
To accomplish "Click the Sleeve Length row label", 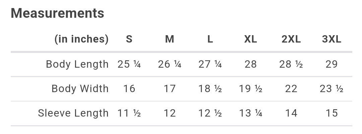I will [73, 113].
